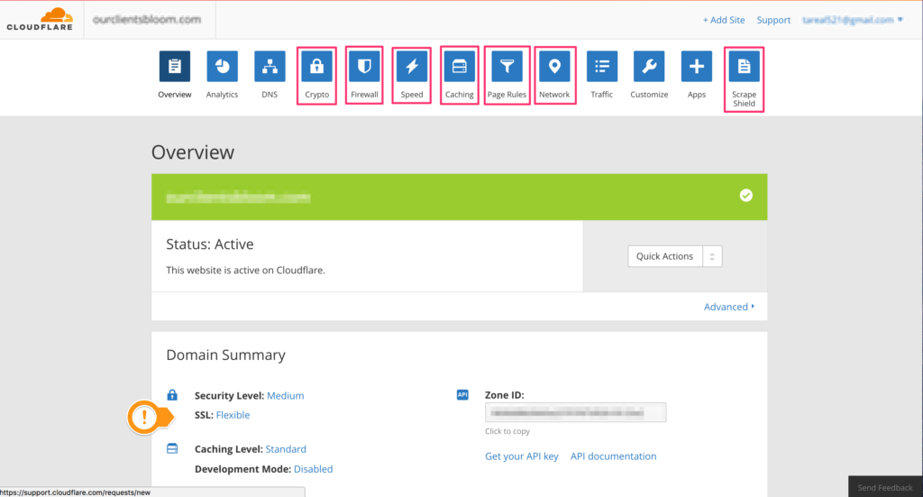Viewport: 923px width, 497px height.
Task: Click the API badge beside Zone ID
Action: coord(462,394)
